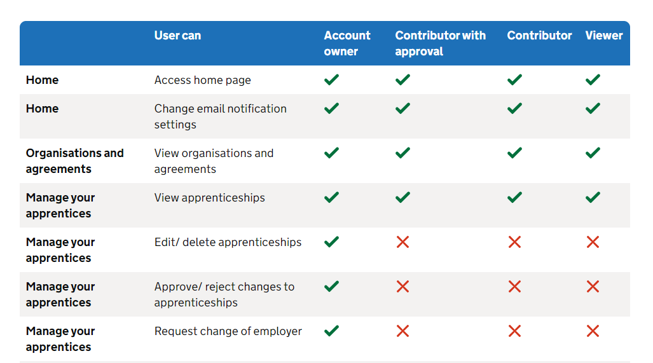Click the User can column header
The width and height of the screenshot is (653, 363).
coord(177,36)
